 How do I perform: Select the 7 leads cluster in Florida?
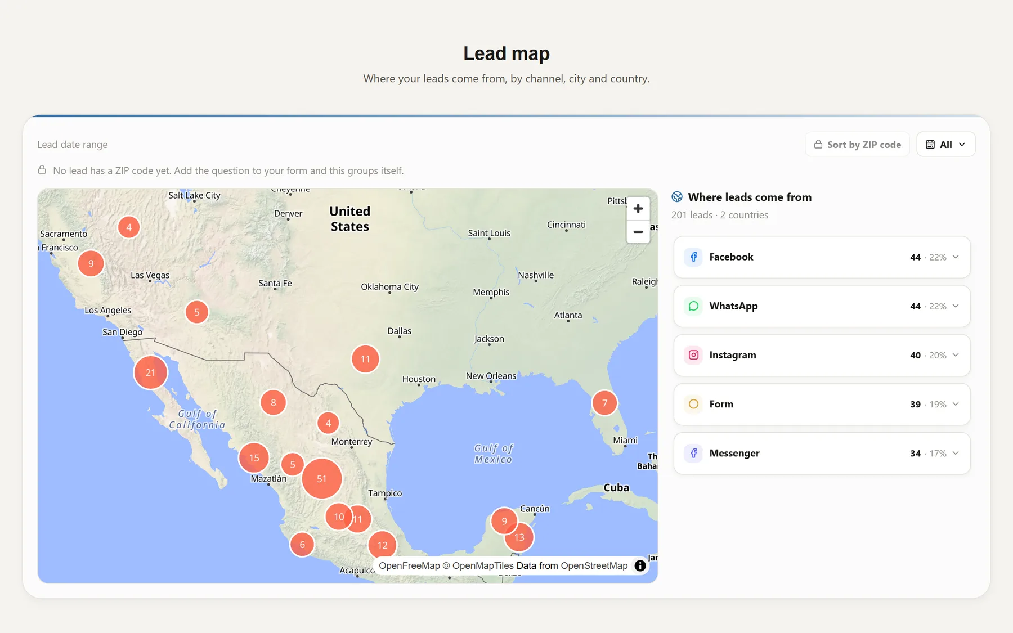[605, 403]
